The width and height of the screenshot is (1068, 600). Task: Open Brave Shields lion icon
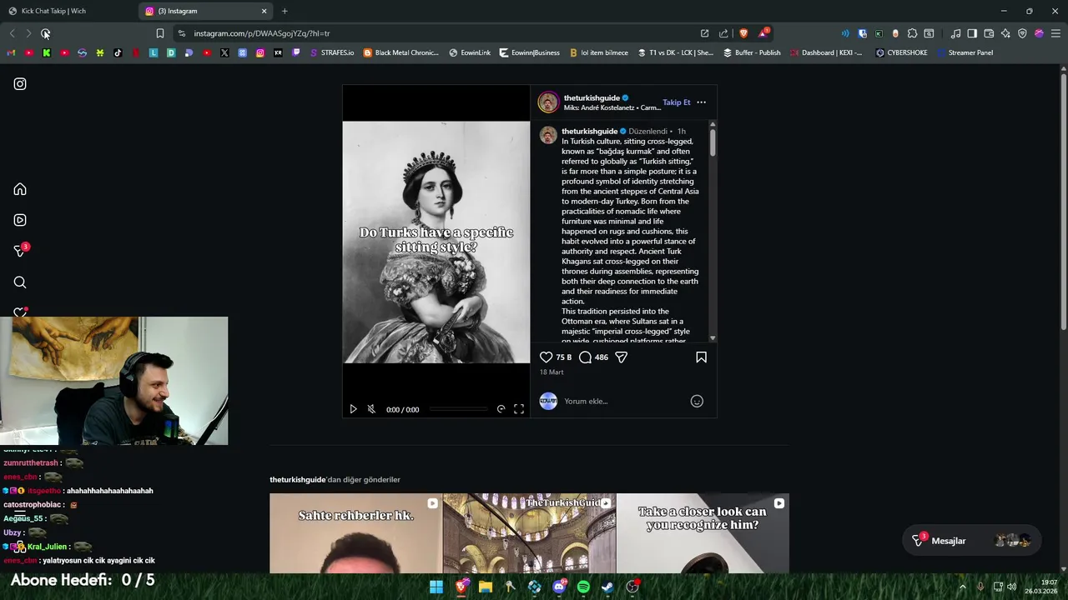click(743, 33)
